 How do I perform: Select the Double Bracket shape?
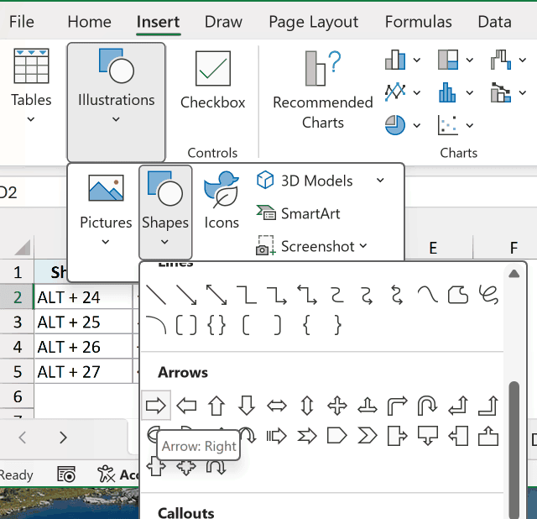click(x=186, y=325)
